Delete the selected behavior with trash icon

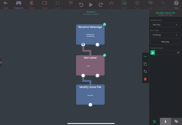[145, 79]
